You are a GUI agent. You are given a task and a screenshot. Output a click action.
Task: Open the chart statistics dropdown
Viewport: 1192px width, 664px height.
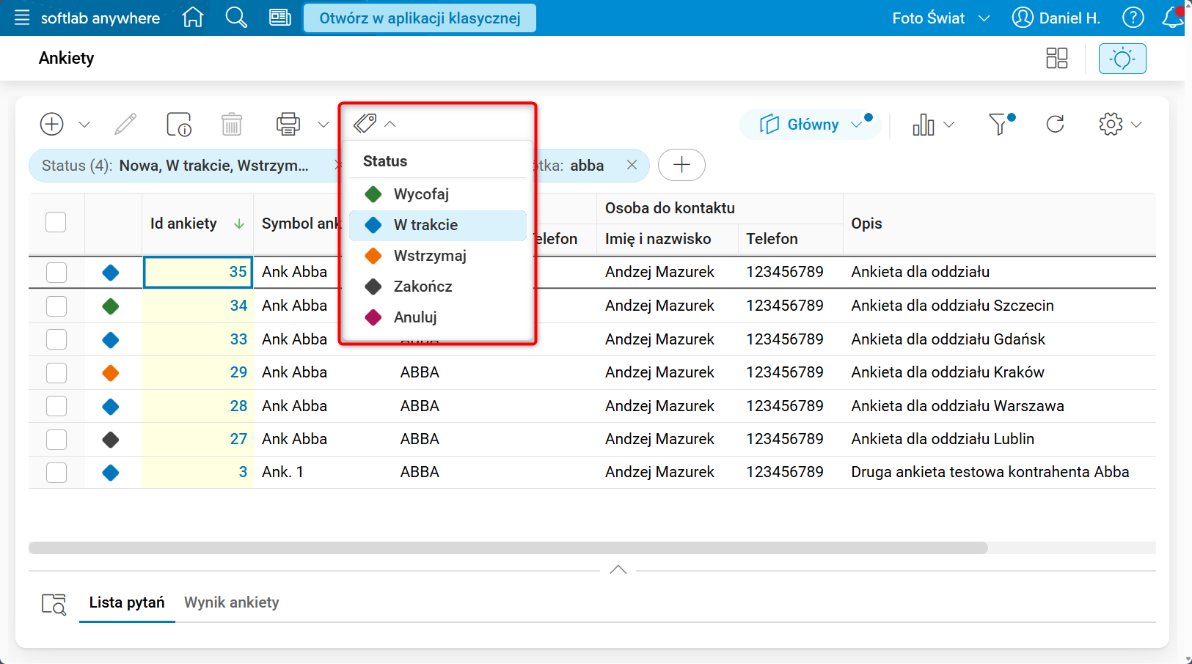(933, 125)
